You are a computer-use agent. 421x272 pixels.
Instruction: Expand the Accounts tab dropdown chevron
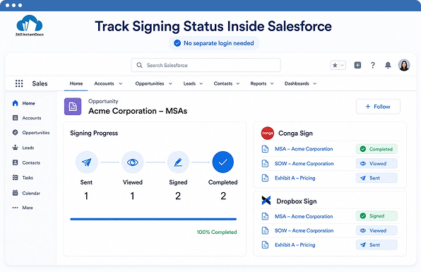(121, 84)
